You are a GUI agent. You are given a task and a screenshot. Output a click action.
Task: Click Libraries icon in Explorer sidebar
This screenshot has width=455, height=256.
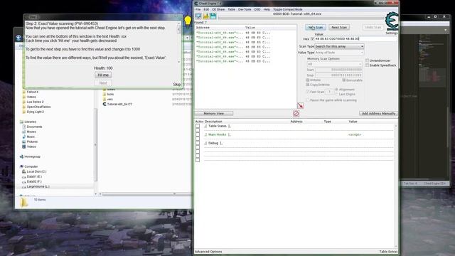coord(21,122)
